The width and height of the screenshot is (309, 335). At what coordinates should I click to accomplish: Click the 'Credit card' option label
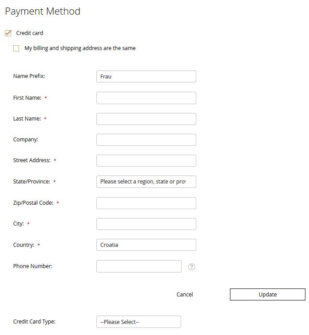[x=30, y=33]
